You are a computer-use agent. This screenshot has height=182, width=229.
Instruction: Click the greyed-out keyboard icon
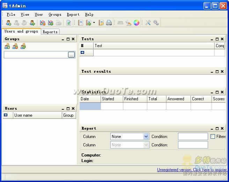[120, 23]
